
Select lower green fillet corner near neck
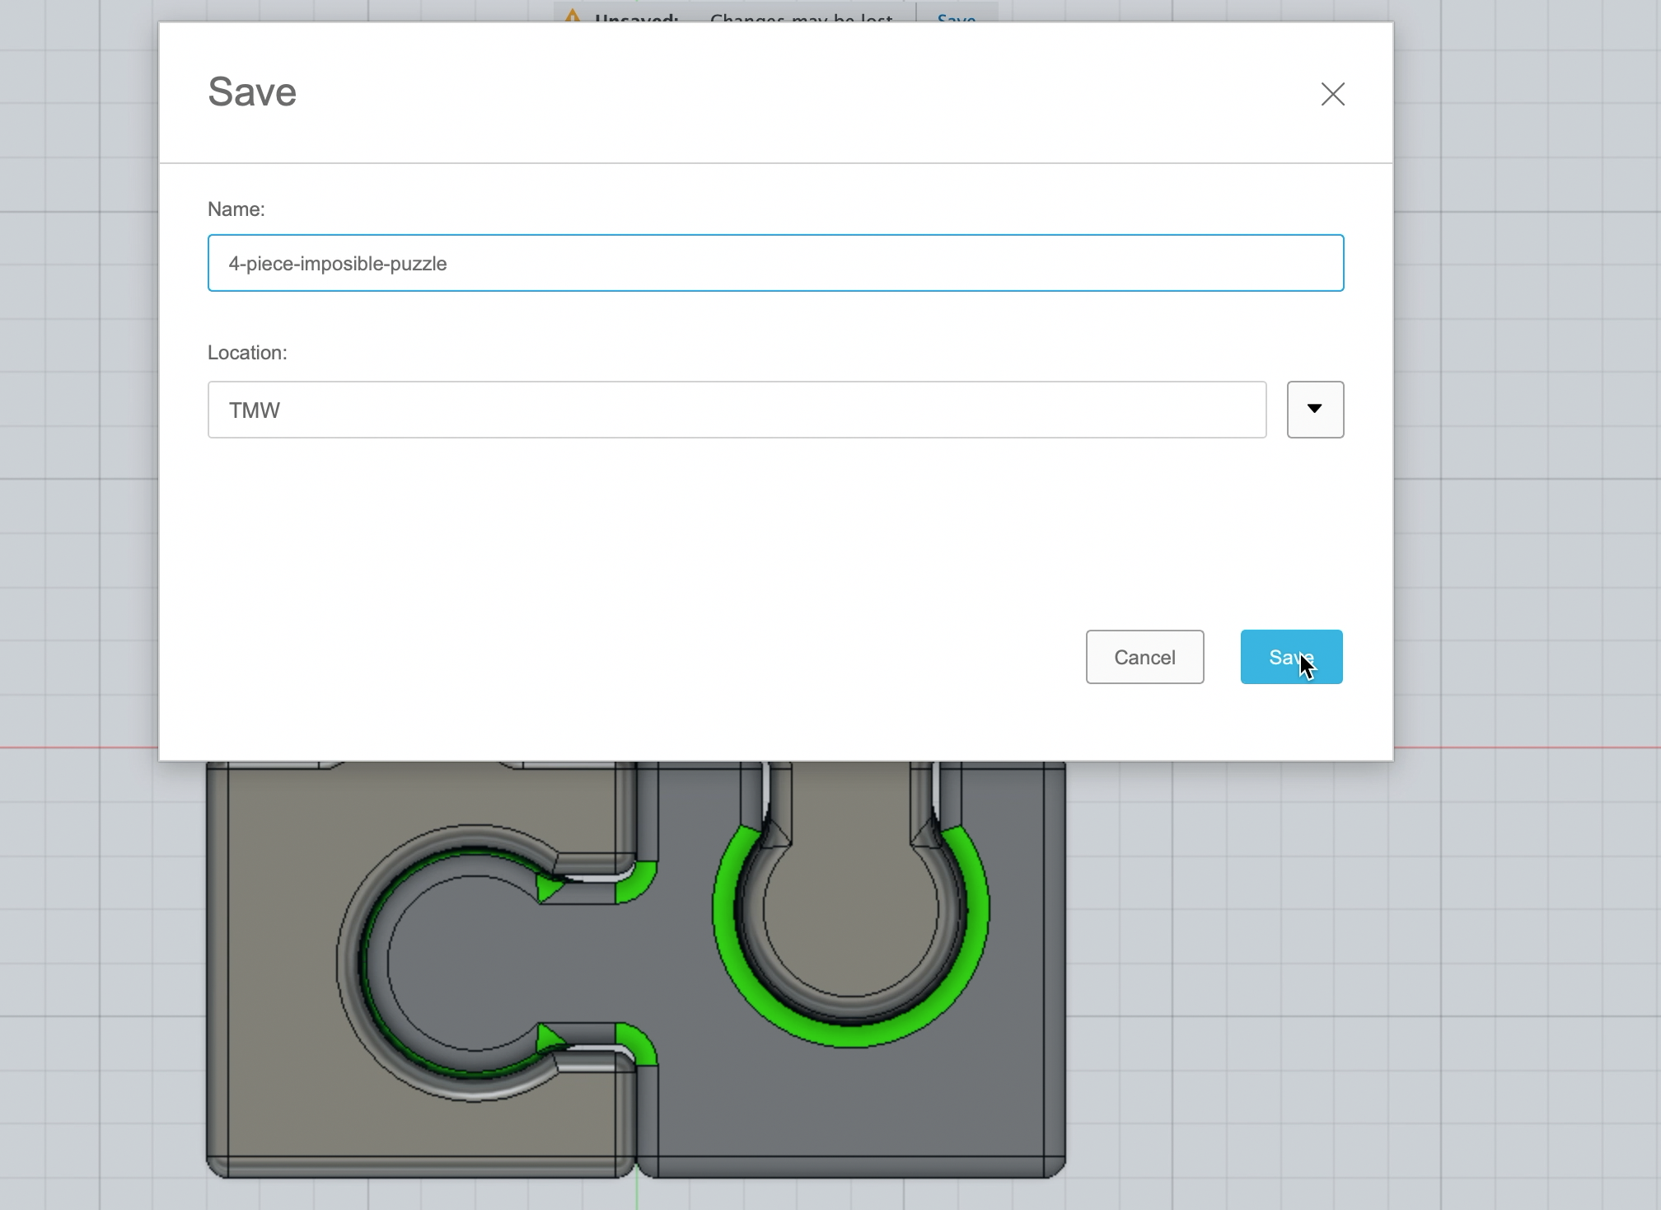click(639, 1043)
